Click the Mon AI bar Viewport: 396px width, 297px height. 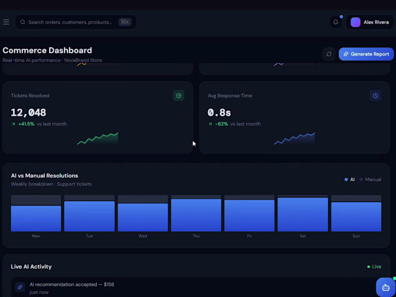pyautogui.click(x=36, y=218)
